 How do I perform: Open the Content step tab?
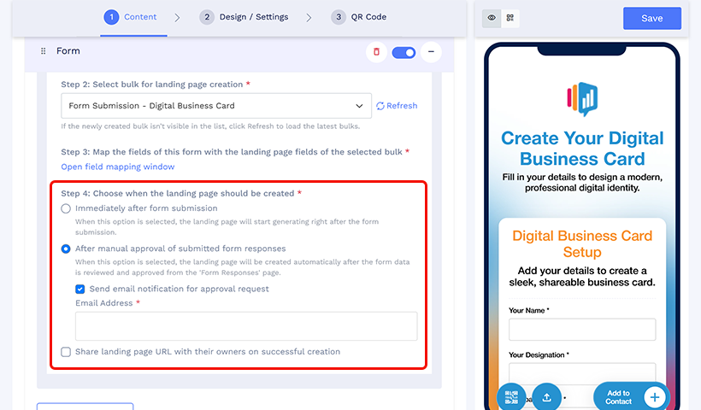pyautogui.click(x=130, y=17)
